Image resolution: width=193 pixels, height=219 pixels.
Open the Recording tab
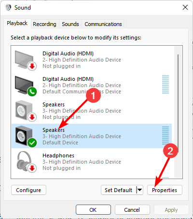(x=44, y=24)
